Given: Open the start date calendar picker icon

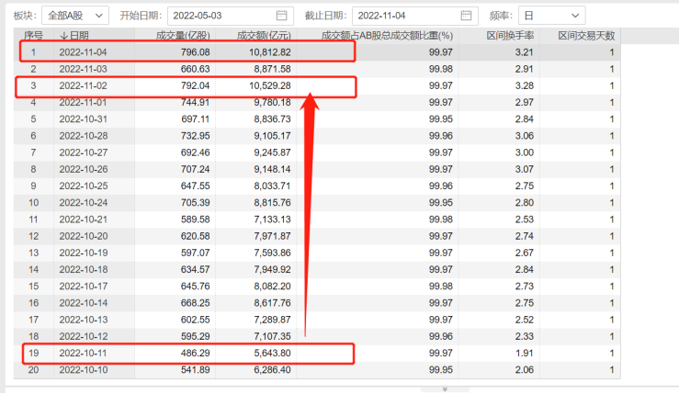Looking at the screenshot, I should [281, 16].
